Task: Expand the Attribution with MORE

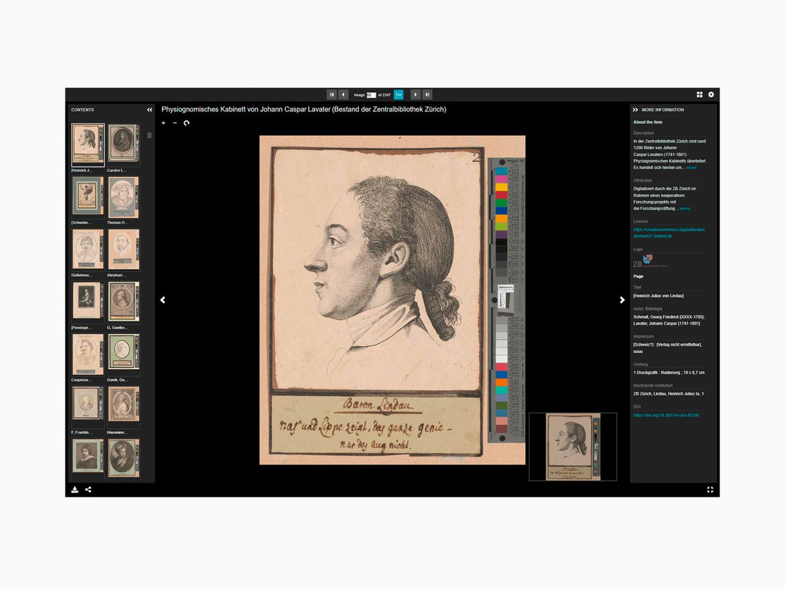Action: [685, 209]
